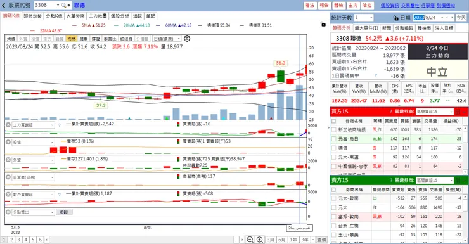Remove the 主力買賣超 indicator panel
The width and height of the screenshot is (469, 244).
pyautogui.click(x=8, y=125)
